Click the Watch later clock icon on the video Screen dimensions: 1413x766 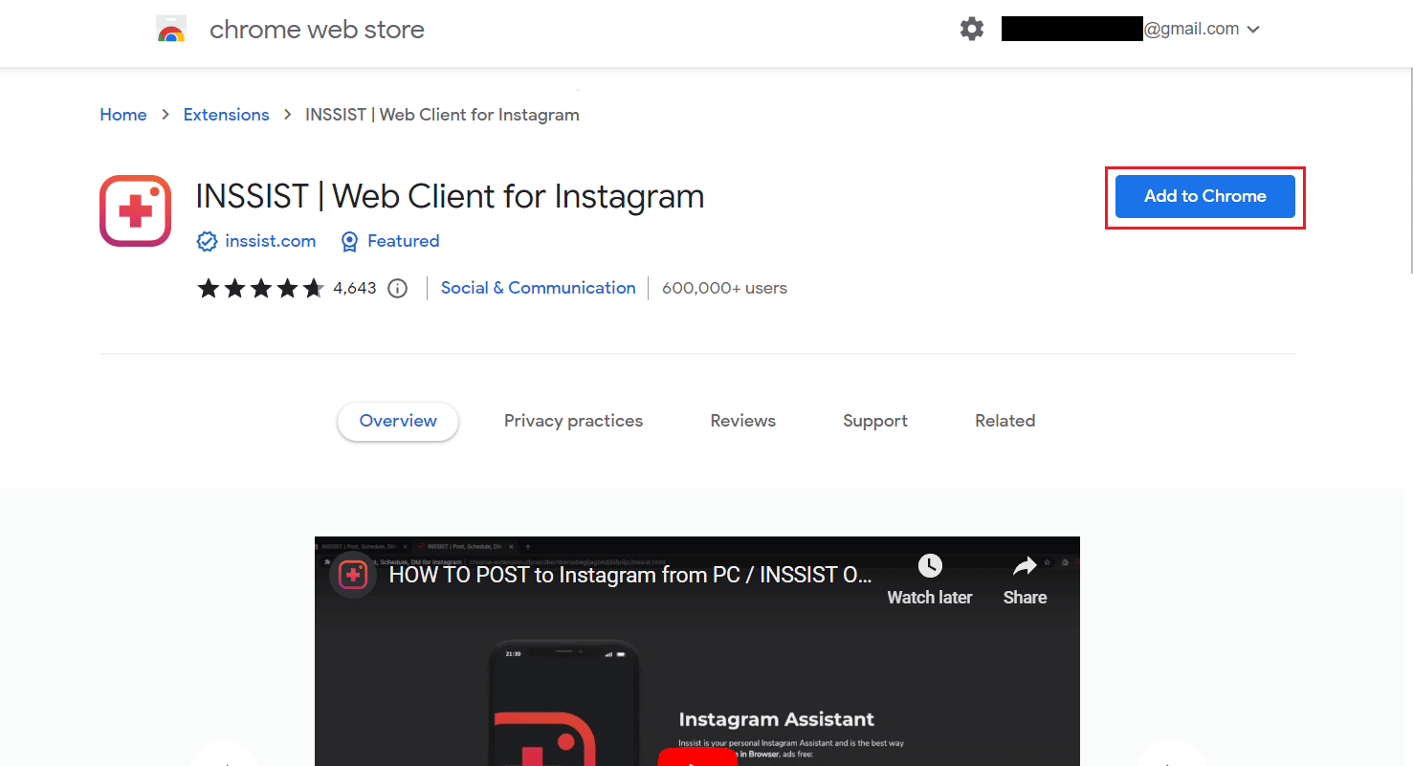coord(928,566)
